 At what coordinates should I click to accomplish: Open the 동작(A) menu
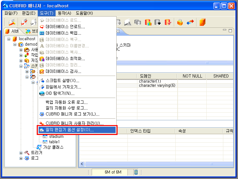[x=65, y=13]
